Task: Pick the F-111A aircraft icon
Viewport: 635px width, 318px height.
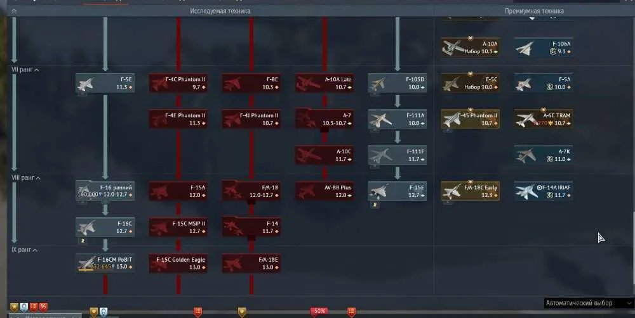Action: point(380,120)
